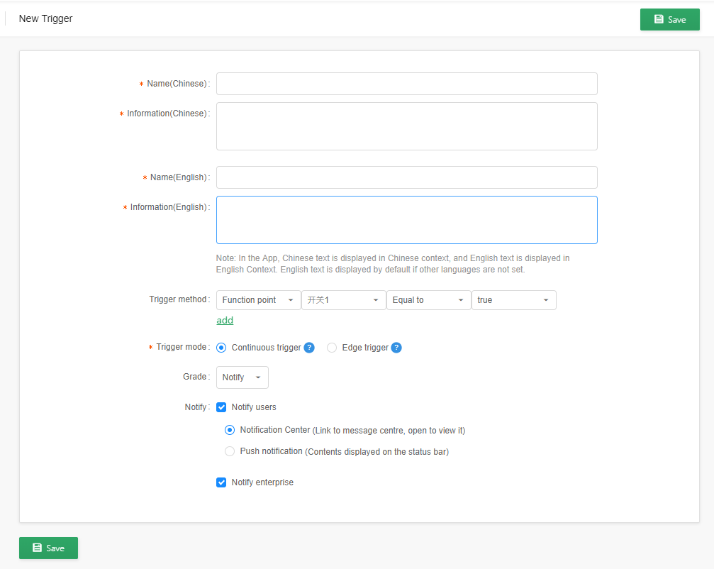Click the Save button at top right
Screen dimensions: 714x569
(670, 20)
